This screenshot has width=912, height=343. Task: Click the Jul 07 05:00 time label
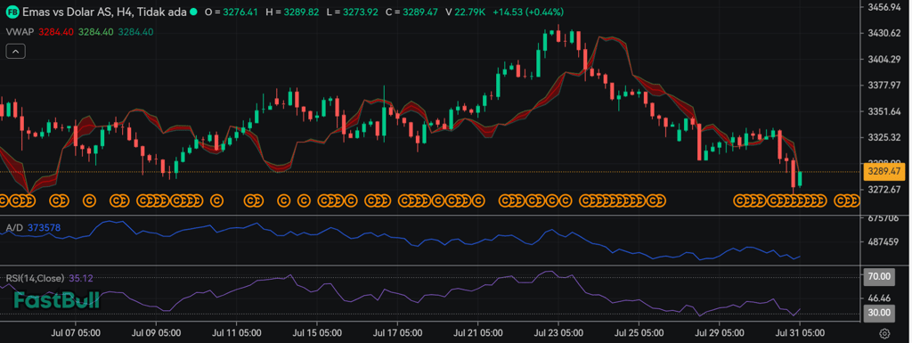[x=76, y=334]
